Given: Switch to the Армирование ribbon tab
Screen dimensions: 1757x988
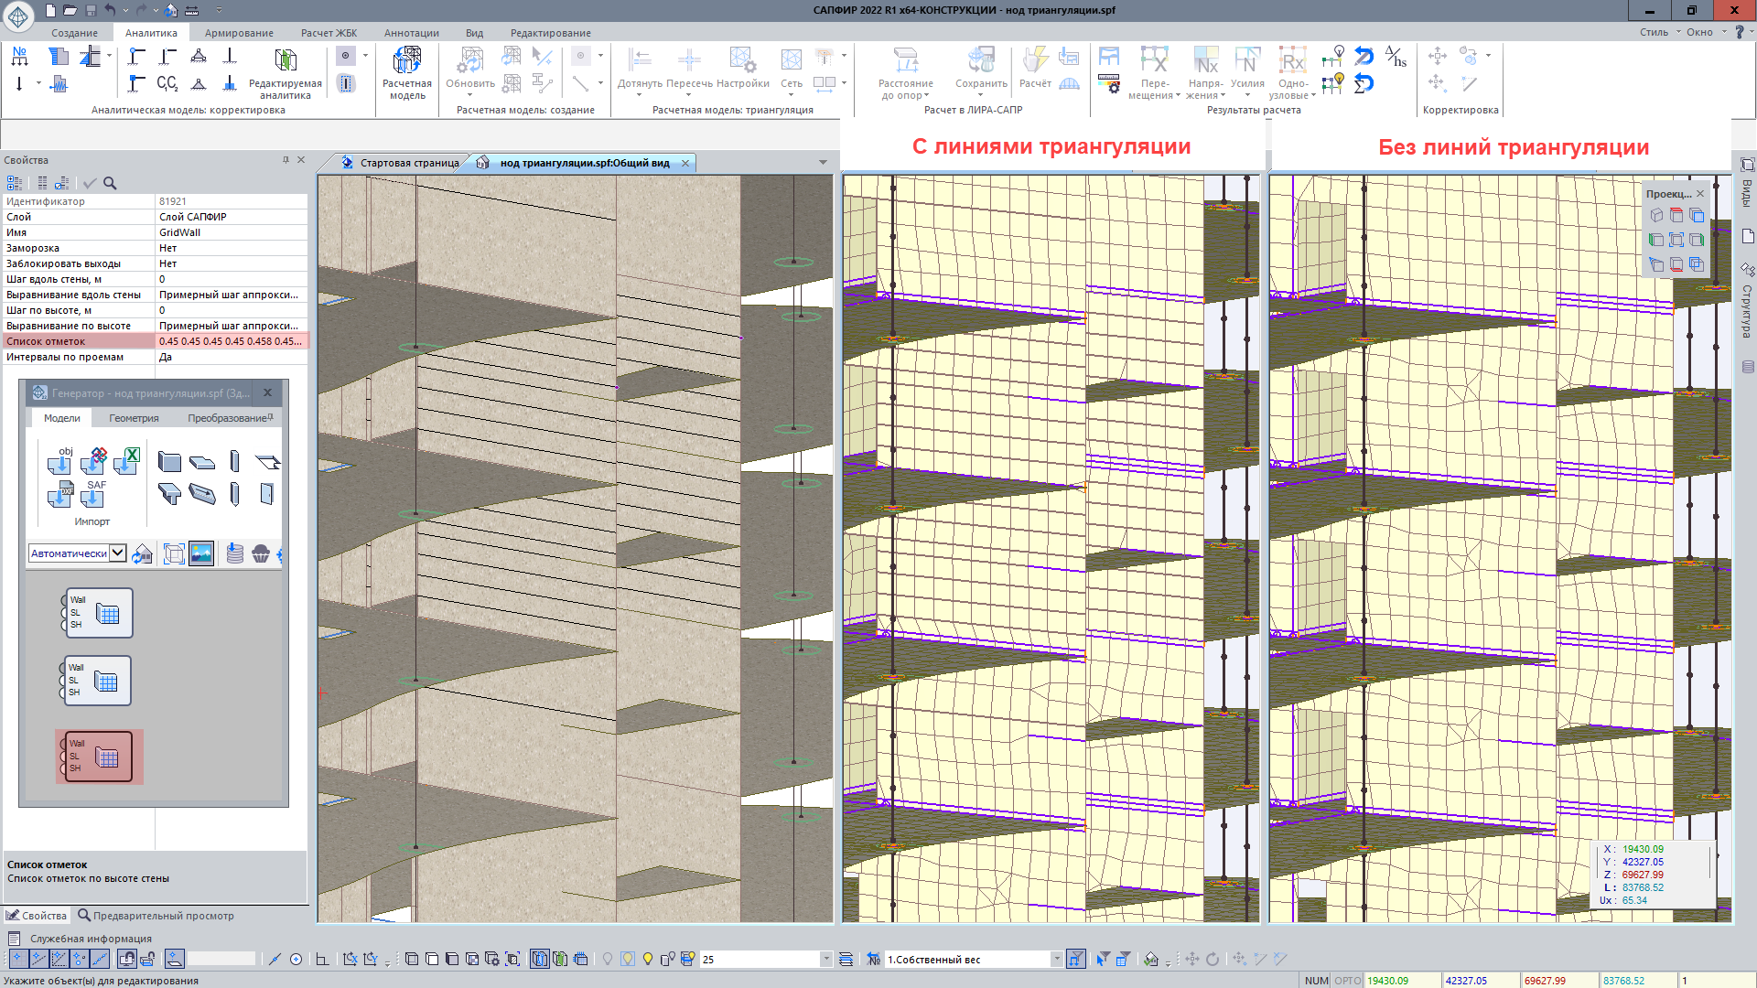Looking at the screenshot, I should pyautogui.click(x=239, y=33).
